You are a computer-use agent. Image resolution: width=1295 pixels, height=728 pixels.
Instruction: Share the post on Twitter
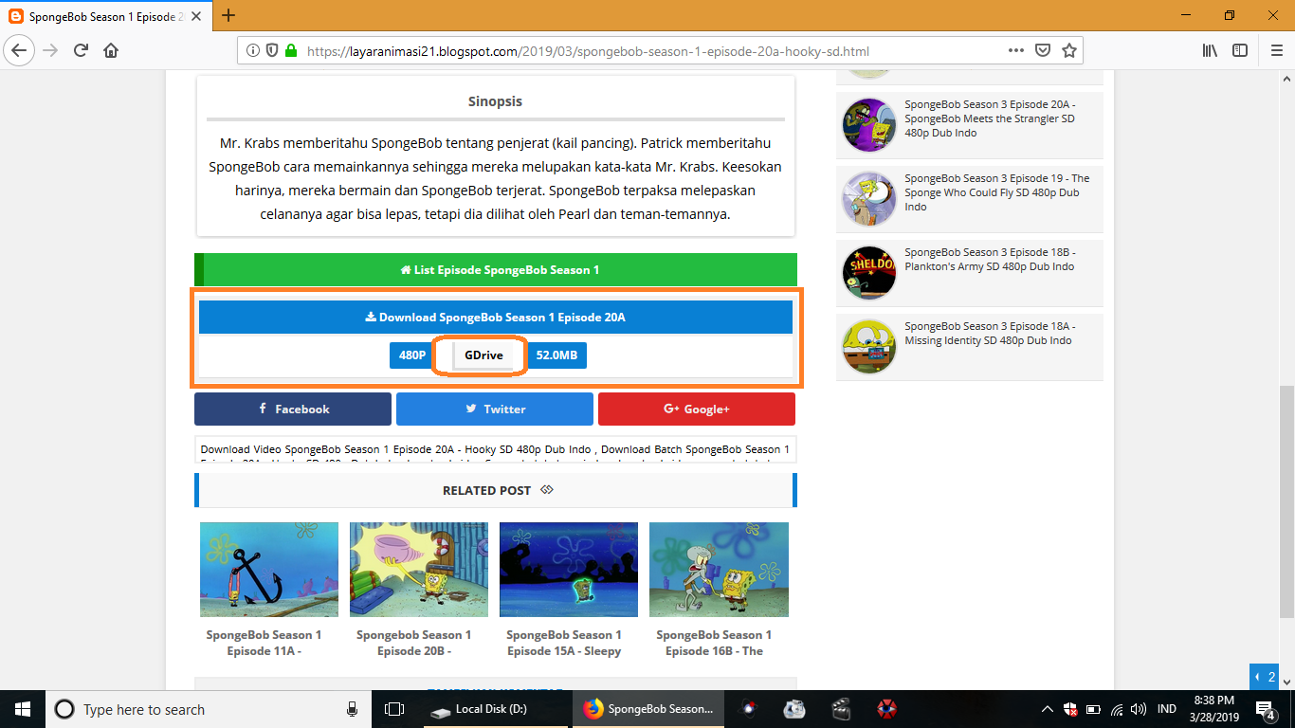495,409
